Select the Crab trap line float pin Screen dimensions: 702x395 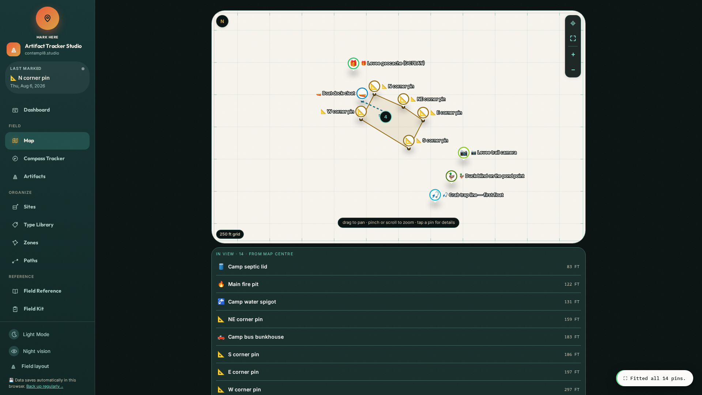click(x=435, y=195)
